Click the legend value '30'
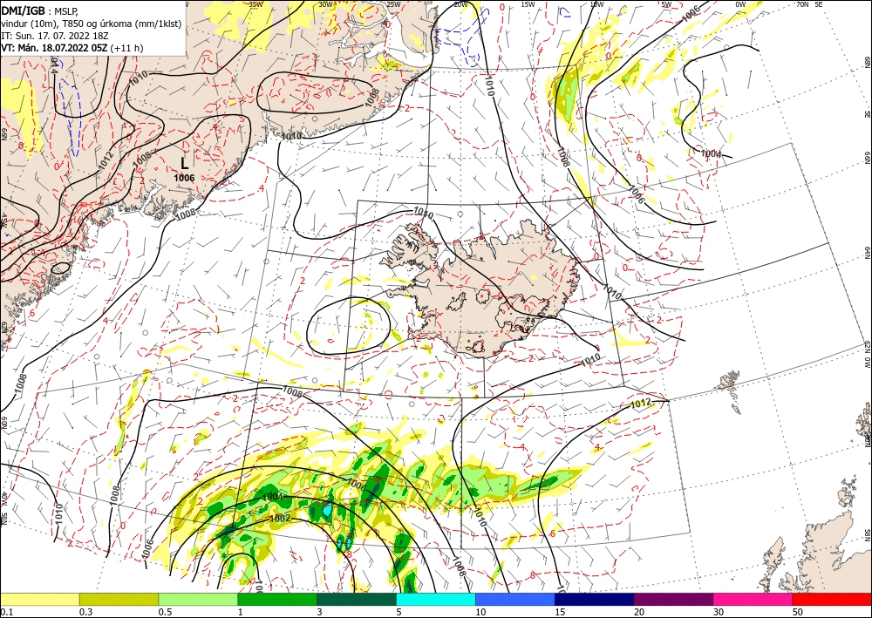 click(x=719, y=612)
